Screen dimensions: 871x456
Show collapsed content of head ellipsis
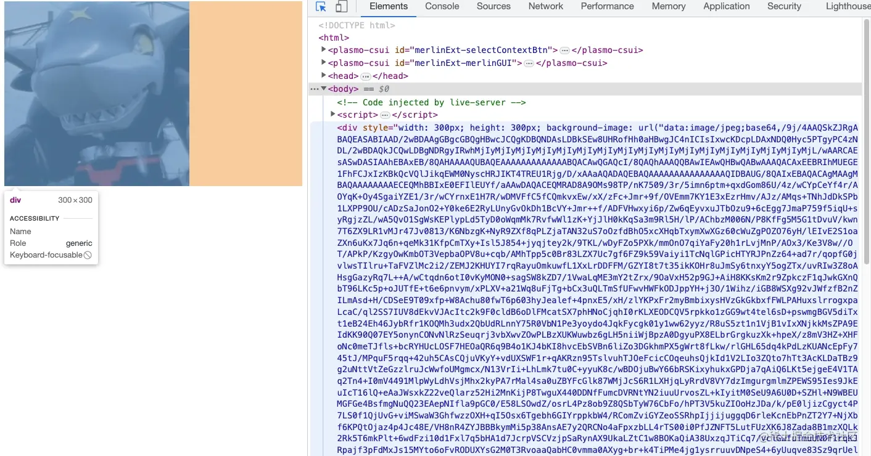pyautogui.click(x=365, y=76)
